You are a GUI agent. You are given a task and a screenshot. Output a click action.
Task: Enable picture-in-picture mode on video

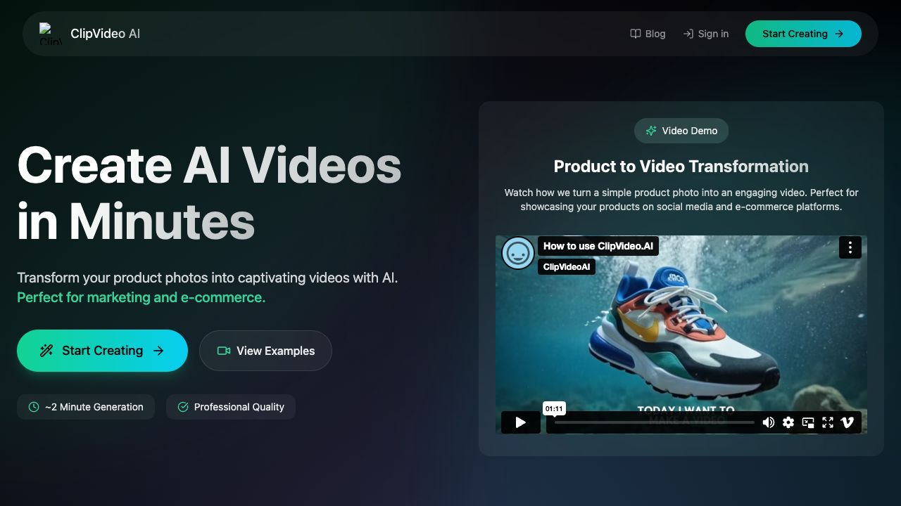tap(808, 422)
